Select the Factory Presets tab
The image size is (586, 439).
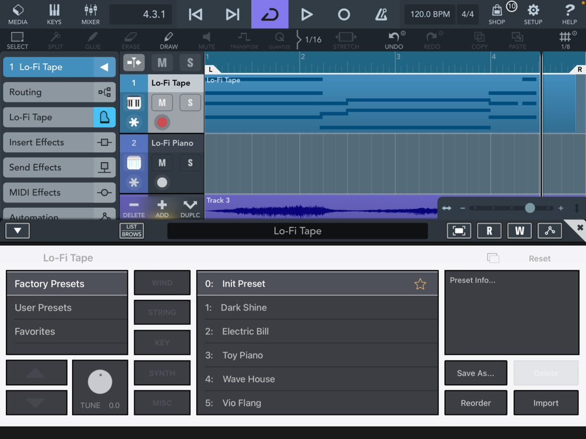coord(67,284)
